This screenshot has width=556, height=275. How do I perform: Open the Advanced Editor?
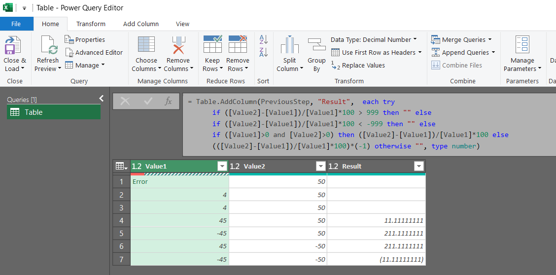point(94,52)
